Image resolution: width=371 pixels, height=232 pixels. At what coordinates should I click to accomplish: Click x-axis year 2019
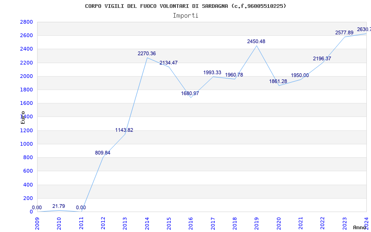pos(257,224)
